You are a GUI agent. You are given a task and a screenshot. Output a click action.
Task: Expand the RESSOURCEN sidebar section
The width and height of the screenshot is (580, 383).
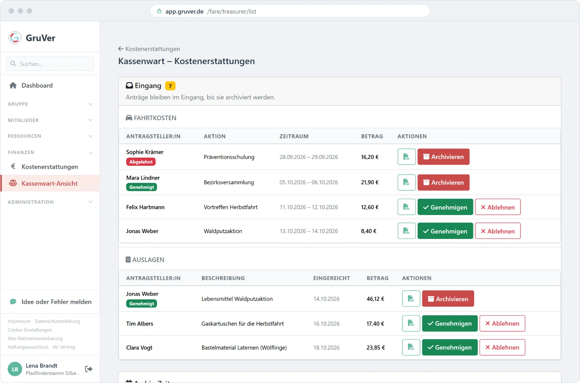click(50, 136)
